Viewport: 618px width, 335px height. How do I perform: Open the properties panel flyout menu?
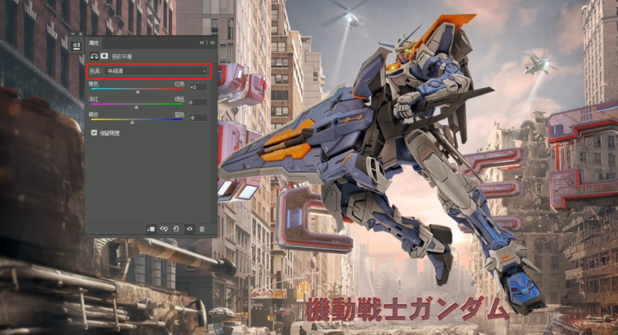coord(212,42)
